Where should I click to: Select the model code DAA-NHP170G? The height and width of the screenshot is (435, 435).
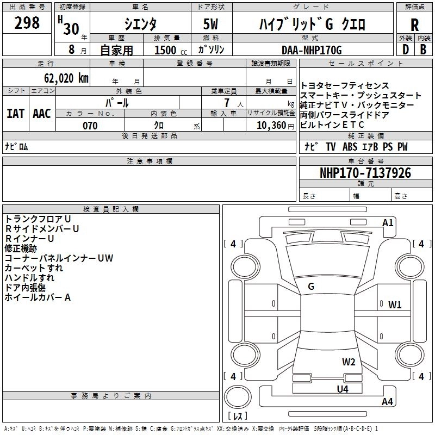pyautogui.click(x=312, y=50)
